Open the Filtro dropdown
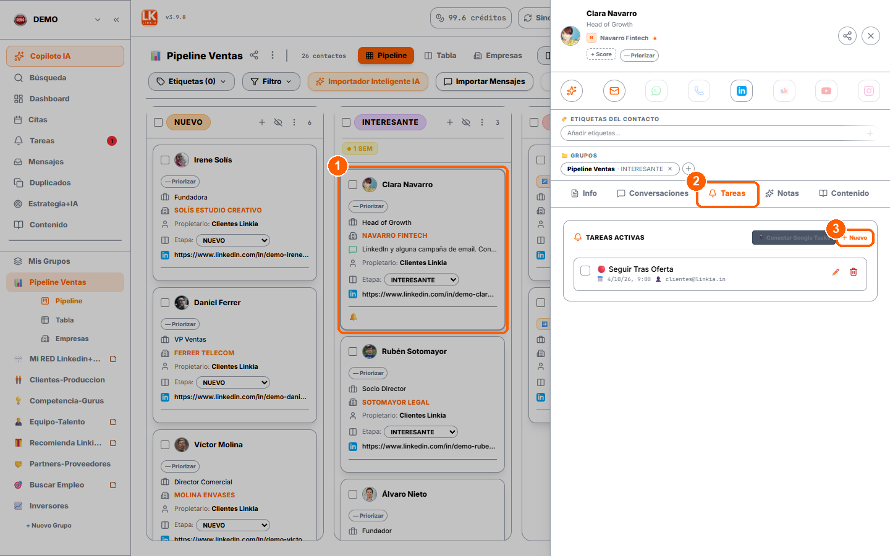Viewport: 890px width, 556px height. click(x=271, y=82)
